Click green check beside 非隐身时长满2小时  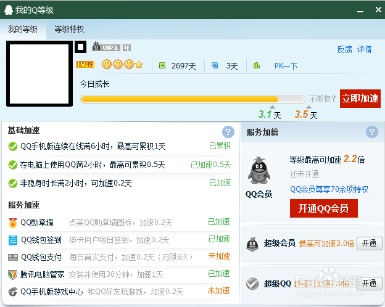click(x=12, y=183)
